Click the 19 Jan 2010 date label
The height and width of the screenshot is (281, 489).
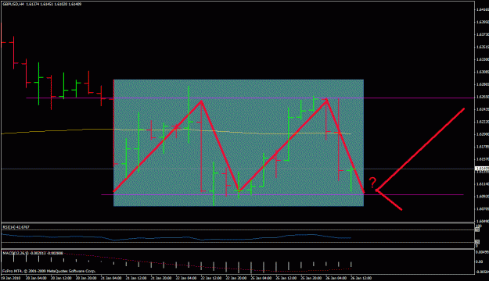[11, 278]
